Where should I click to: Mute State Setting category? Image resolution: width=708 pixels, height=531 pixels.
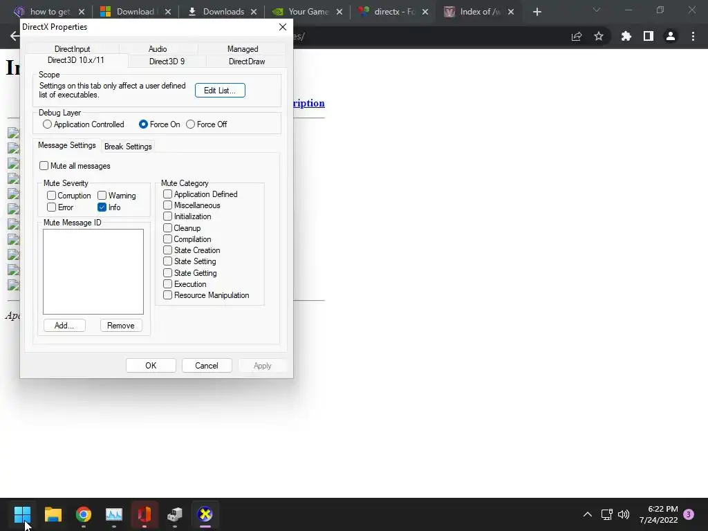(189, 261)
